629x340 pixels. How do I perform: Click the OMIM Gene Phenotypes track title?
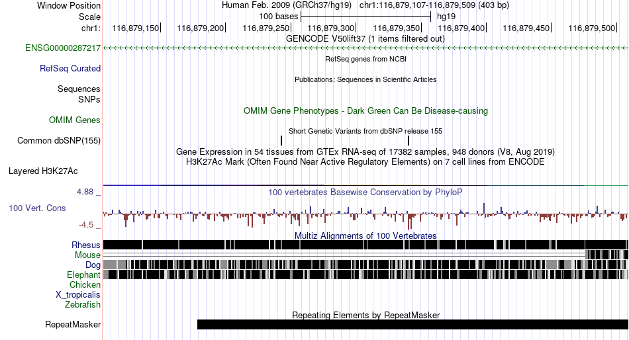[365, 110]
